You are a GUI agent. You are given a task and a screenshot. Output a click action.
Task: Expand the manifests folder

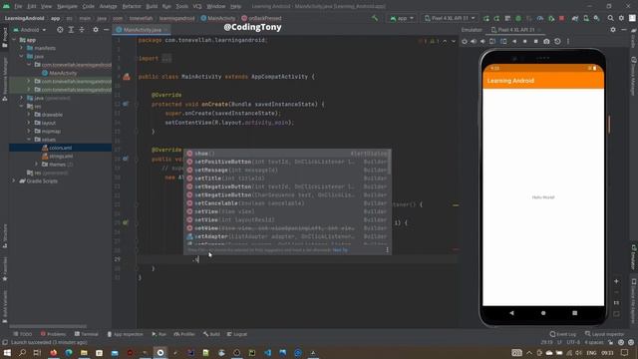click(22, 48)
